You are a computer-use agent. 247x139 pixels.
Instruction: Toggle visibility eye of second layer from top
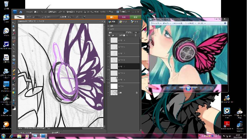108,47
